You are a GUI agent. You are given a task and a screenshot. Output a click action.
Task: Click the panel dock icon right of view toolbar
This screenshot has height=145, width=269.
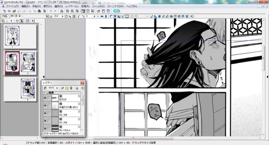click(x=192, y=16)
